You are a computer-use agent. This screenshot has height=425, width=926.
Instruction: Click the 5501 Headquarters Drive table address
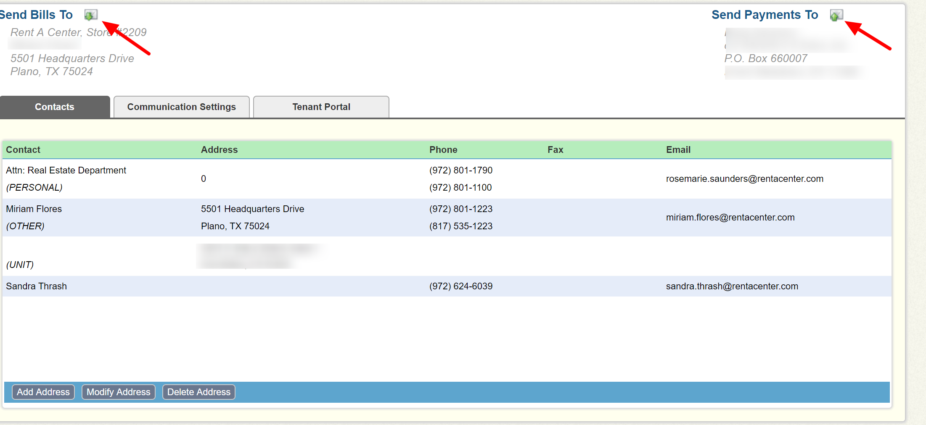tap(252, 209)
